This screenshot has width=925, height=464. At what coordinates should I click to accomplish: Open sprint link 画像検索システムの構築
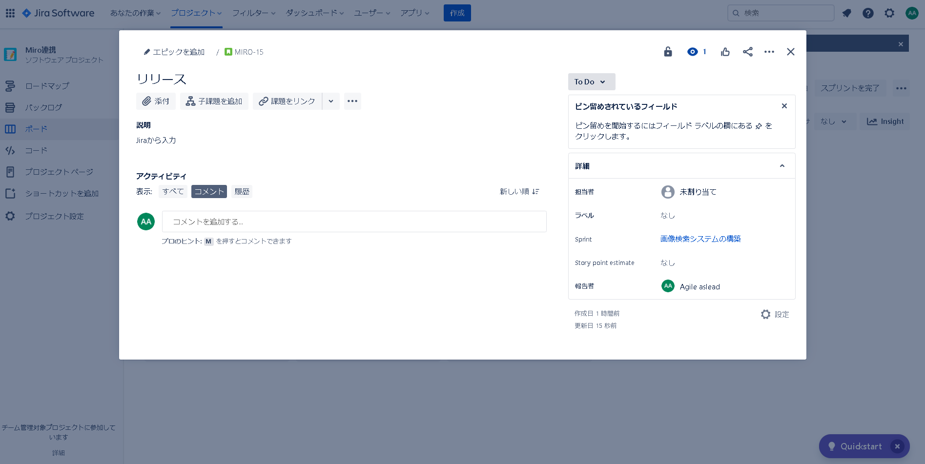[700, 239]
